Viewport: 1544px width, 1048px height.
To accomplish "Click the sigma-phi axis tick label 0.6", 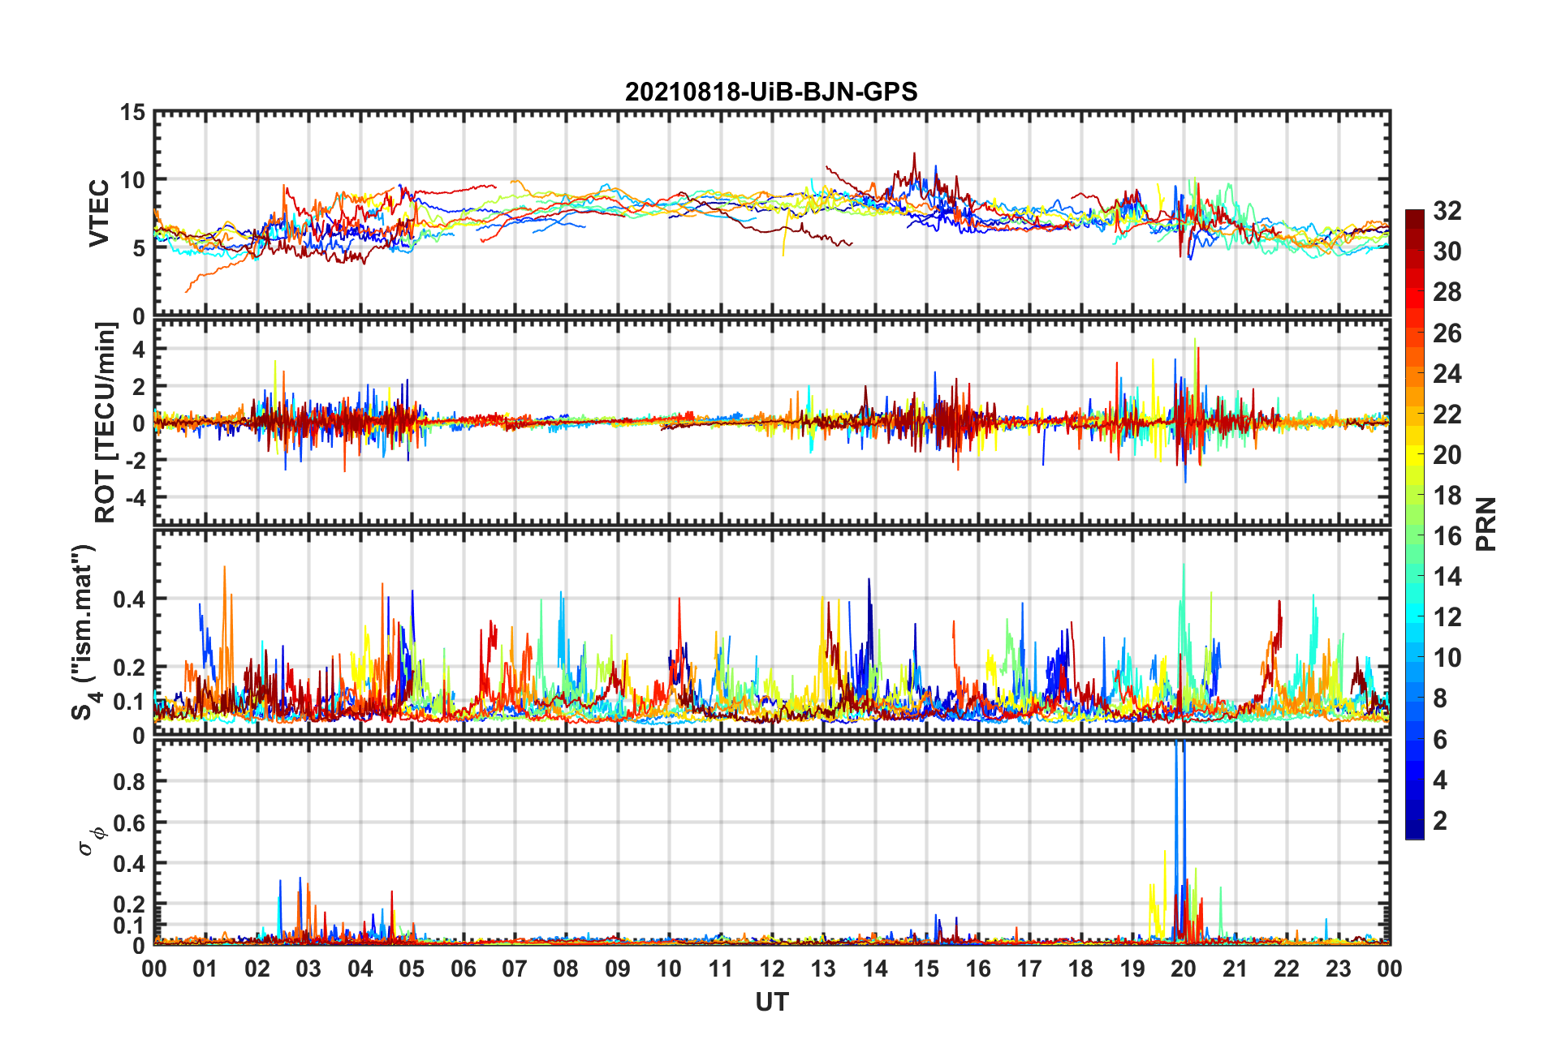I will [x=130, y=823].
